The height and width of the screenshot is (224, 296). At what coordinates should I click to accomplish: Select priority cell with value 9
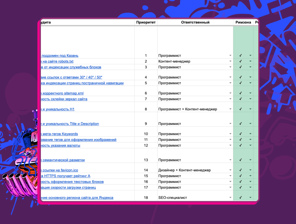(146, 119)
